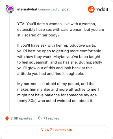113x139 pixels.
Task: Click the 'commented on' label text
Action: pos(50,9)
